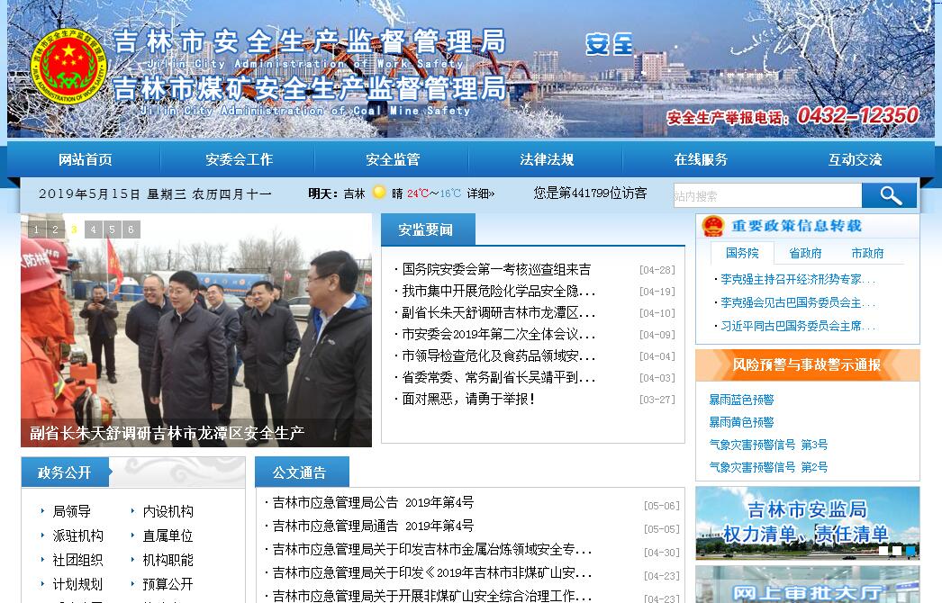Open the 安全监管 navigation menu
Screen dimensions: 942x603
393,159
